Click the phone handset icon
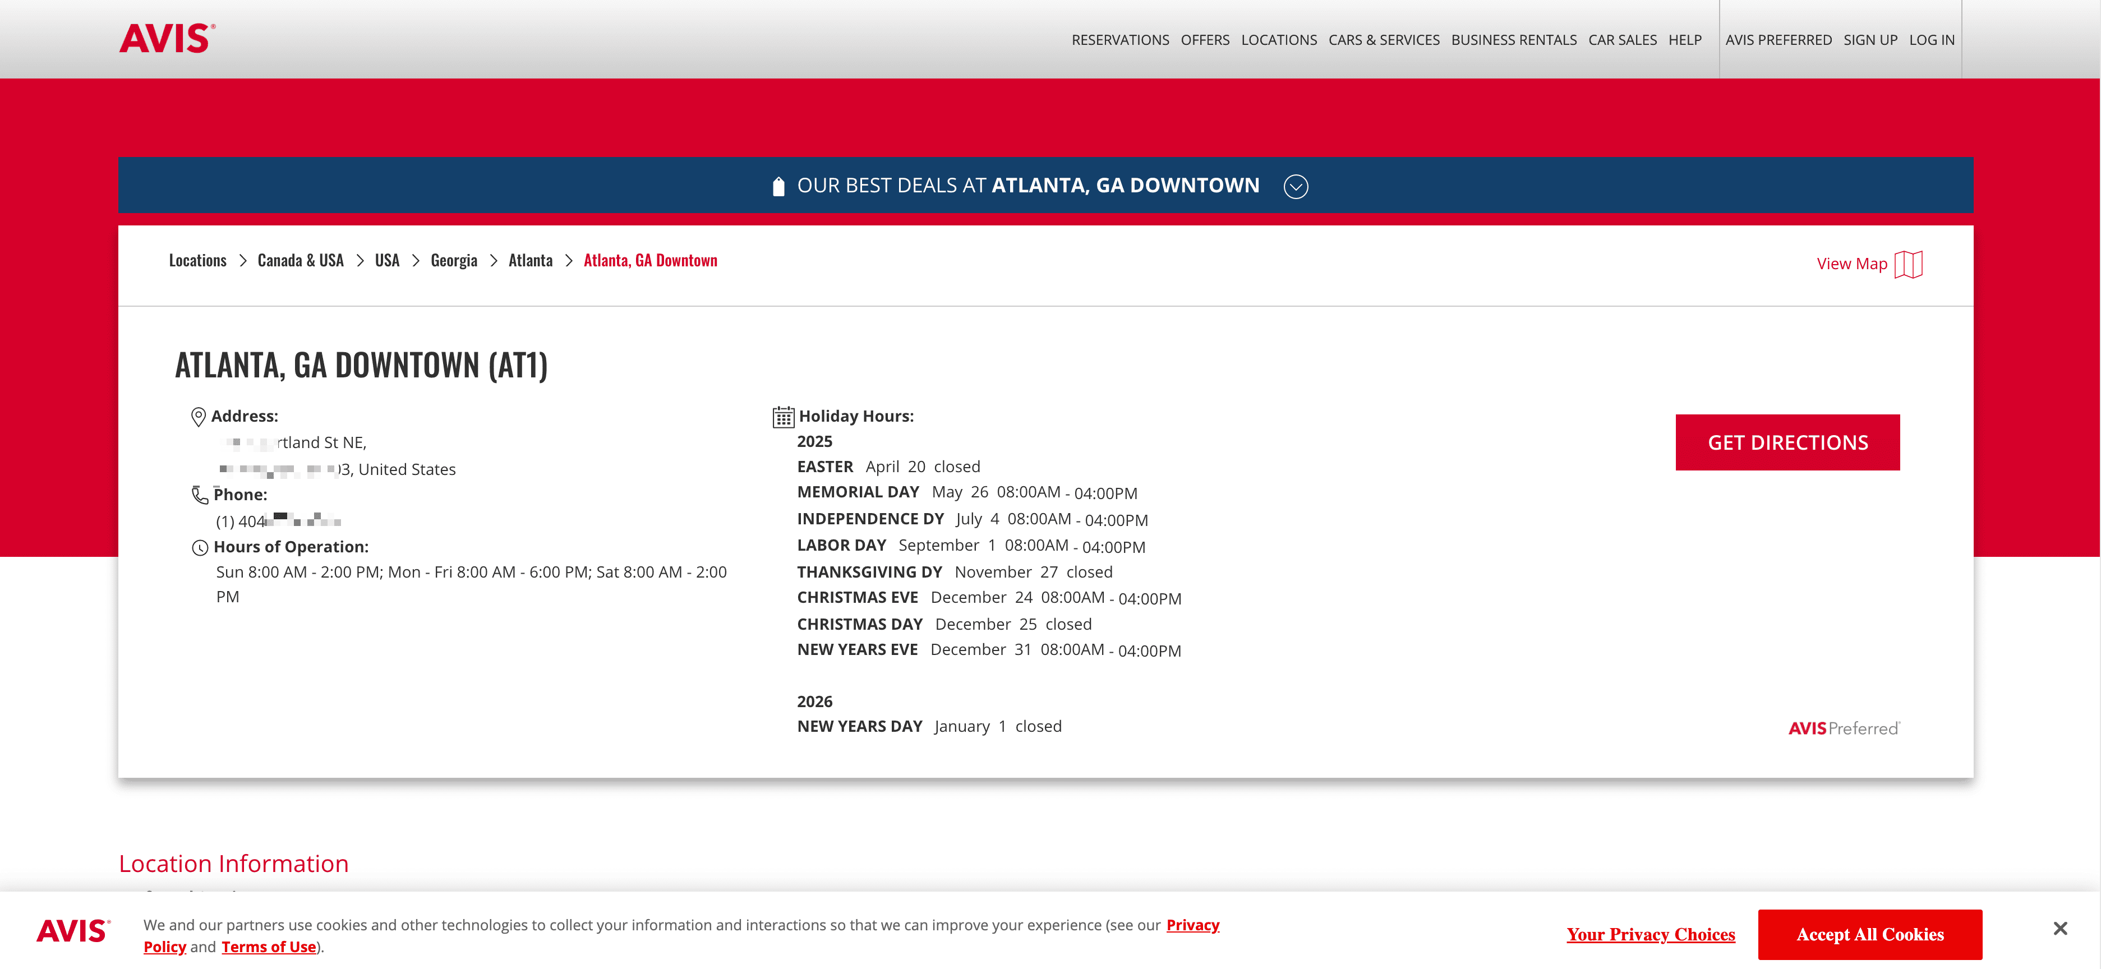This screenshot has width=2101, height=969. click(200, 495)
